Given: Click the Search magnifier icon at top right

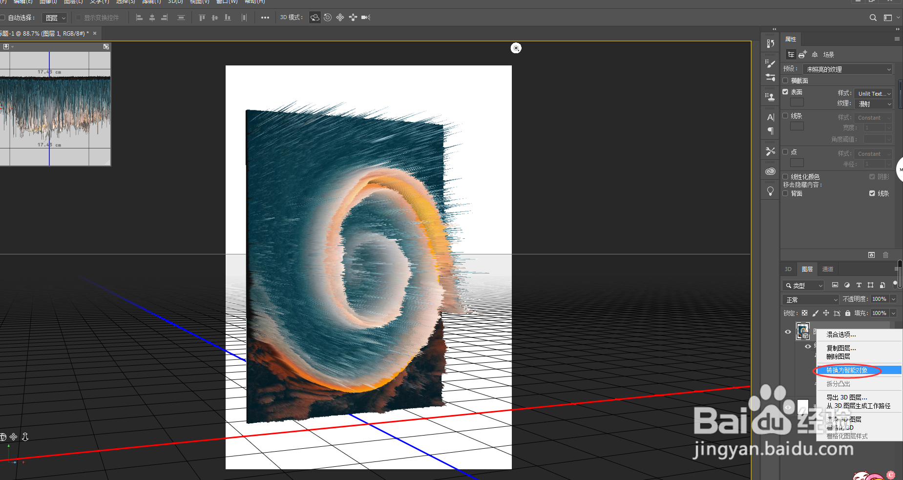Looking at the screenshot, I should pyautogui.click(x=873, y=18).
